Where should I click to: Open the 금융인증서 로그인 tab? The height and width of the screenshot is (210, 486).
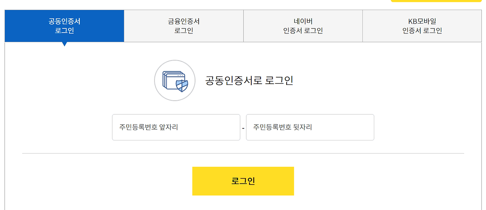coord(184,26)
